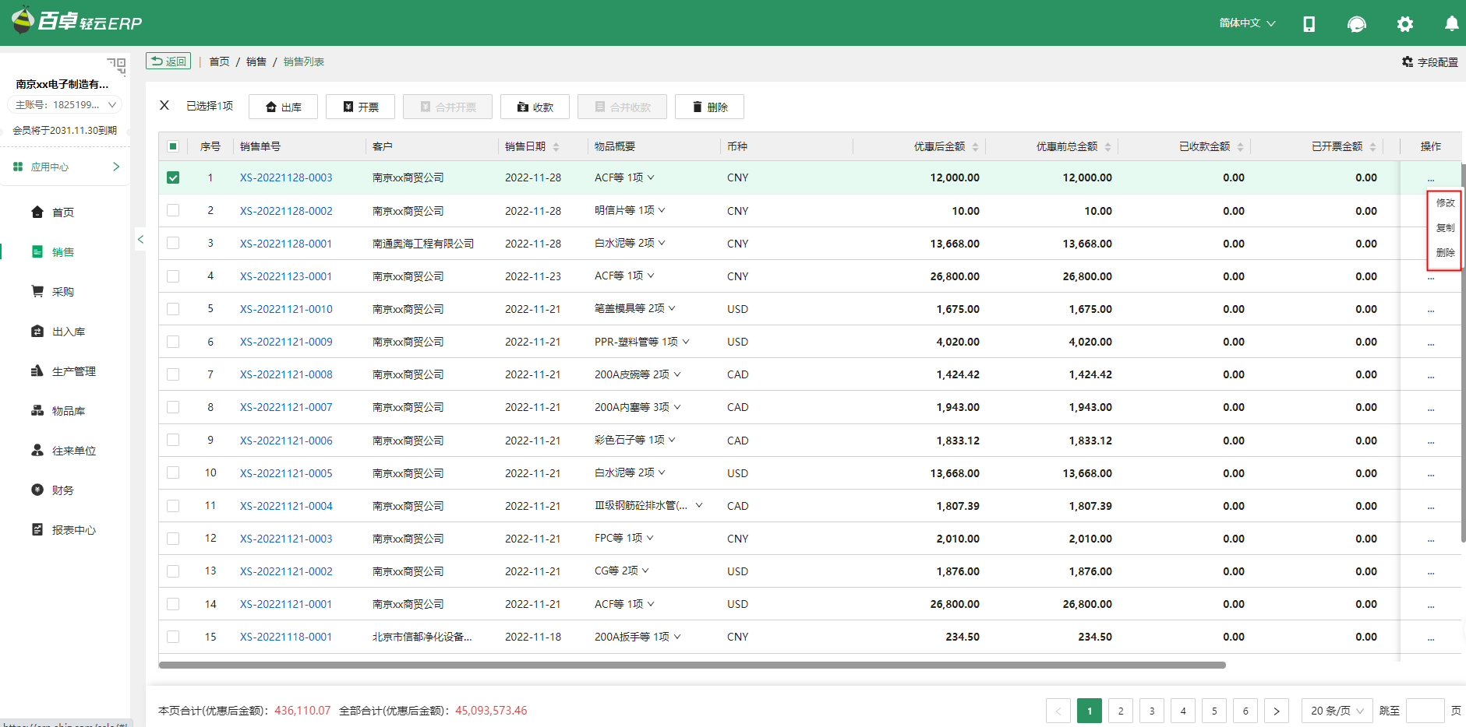Sort by 优惠前总金额 column
This screenshot has height=727, width=1466.
[x=1107, y=147]
